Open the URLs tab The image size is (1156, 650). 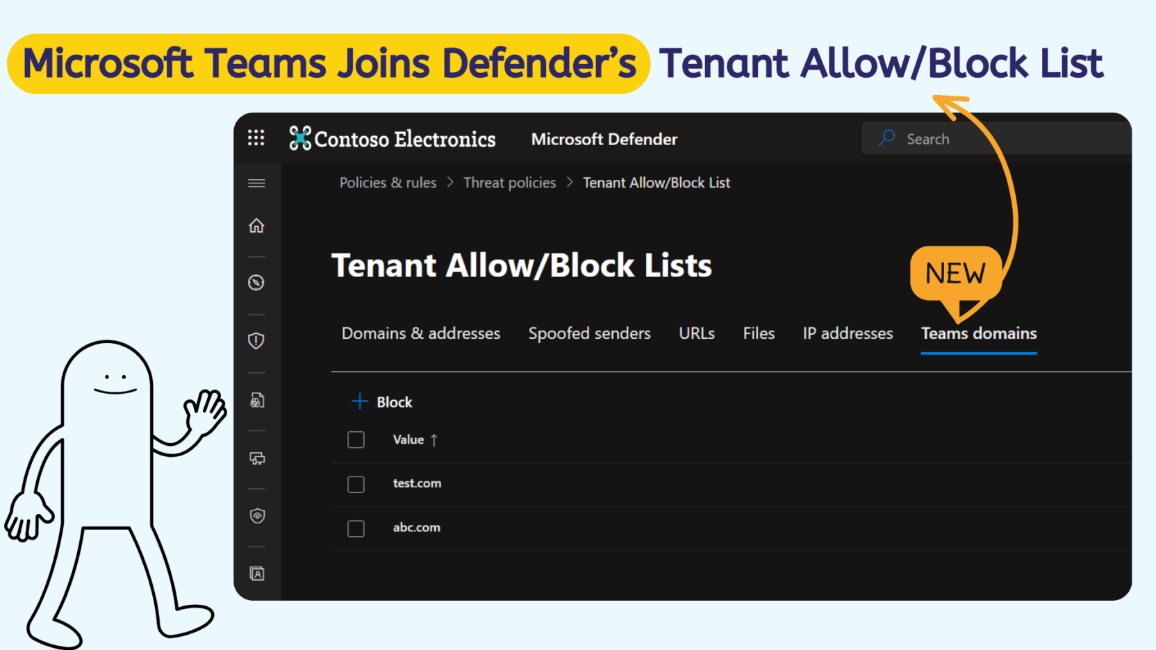coord(697,333)
